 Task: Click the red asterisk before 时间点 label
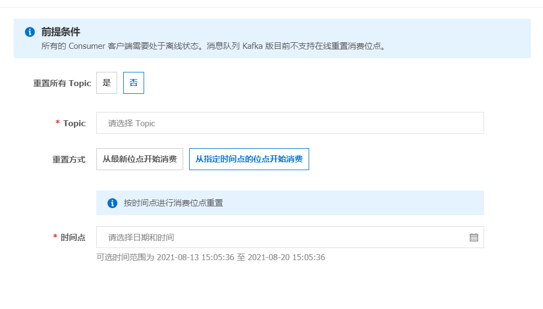[55, 237]
